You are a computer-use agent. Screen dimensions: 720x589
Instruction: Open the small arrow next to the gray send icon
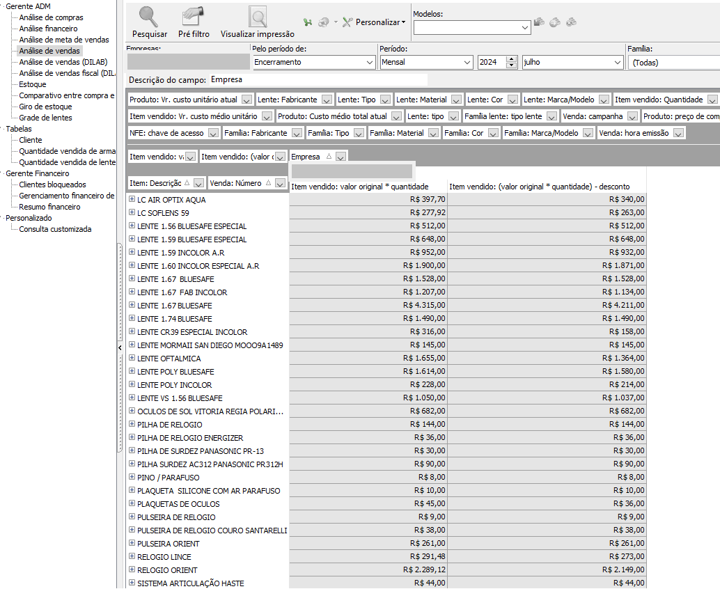(336, 22)
